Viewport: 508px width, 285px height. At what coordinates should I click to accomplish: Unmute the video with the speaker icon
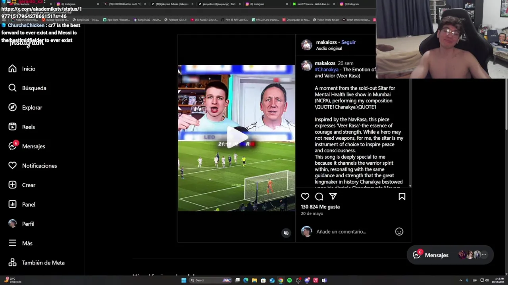click(x=286, y=233)
